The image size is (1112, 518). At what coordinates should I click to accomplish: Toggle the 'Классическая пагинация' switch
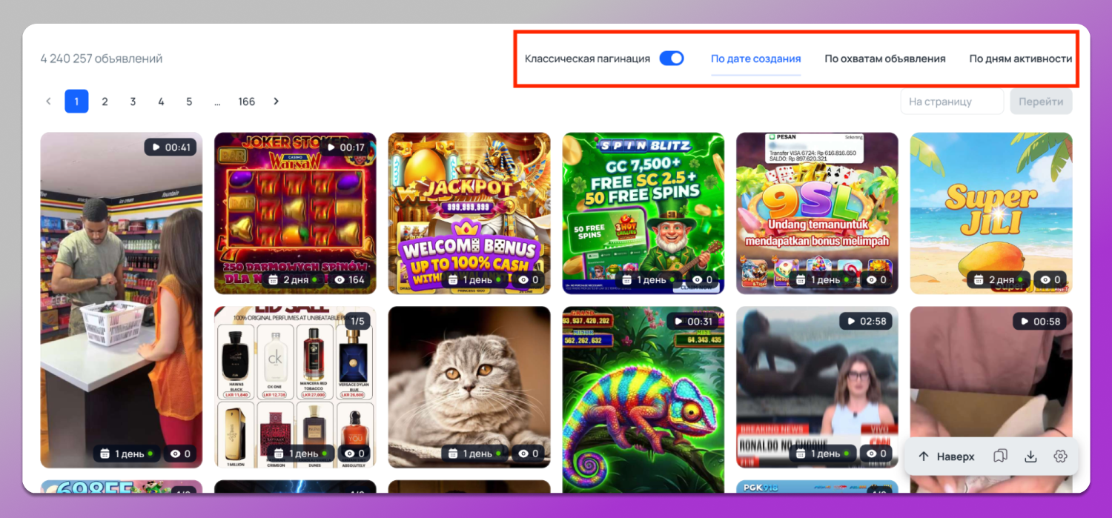click(671, 59)
